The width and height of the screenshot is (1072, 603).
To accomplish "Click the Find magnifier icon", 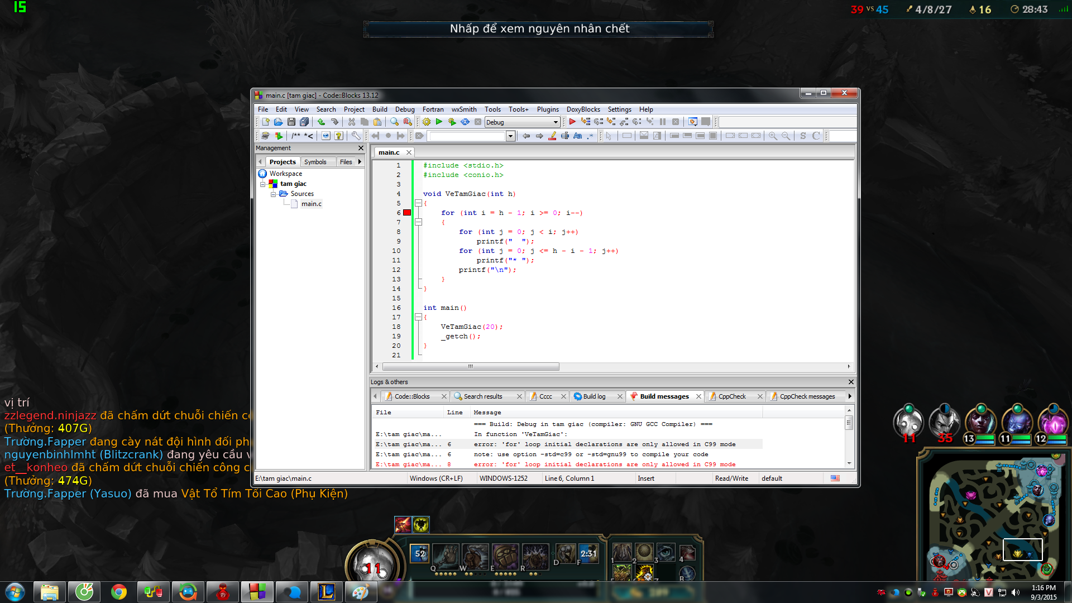I will click(x=394, y=122).
